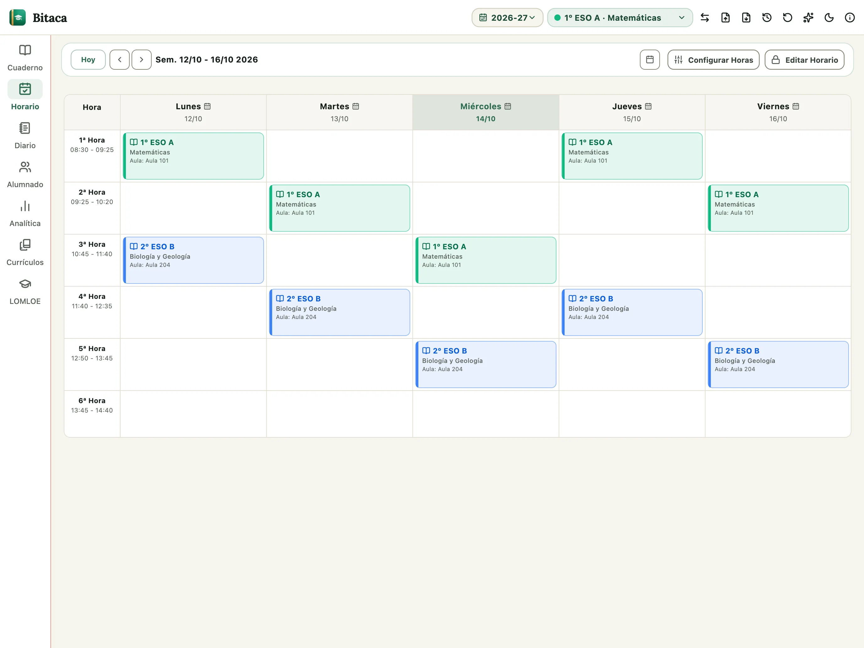The width and height of the screenshot is (864, 648).
Task: Open Wednesday 5ª Hora 2º ESO B class
Action: 485,364
